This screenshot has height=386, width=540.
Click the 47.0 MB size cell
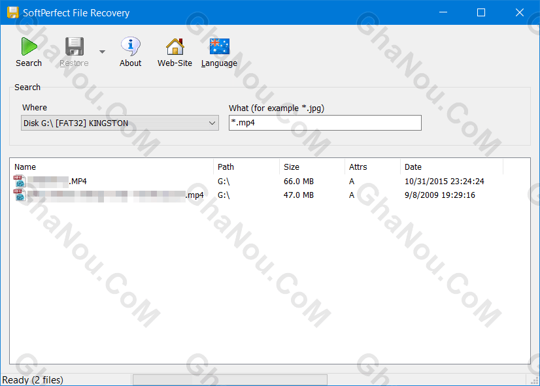tap(299, 195)
